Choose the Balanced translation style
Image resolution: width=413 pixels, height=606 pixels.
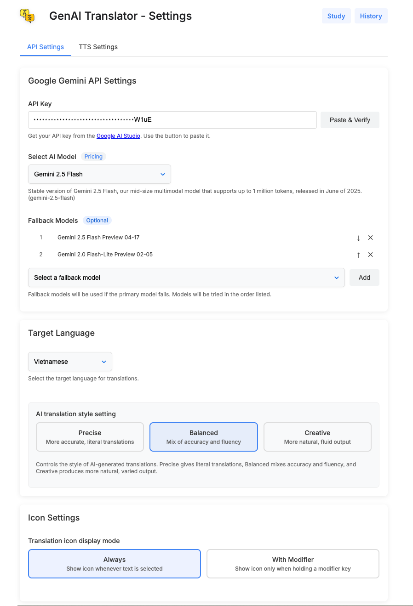204,437
